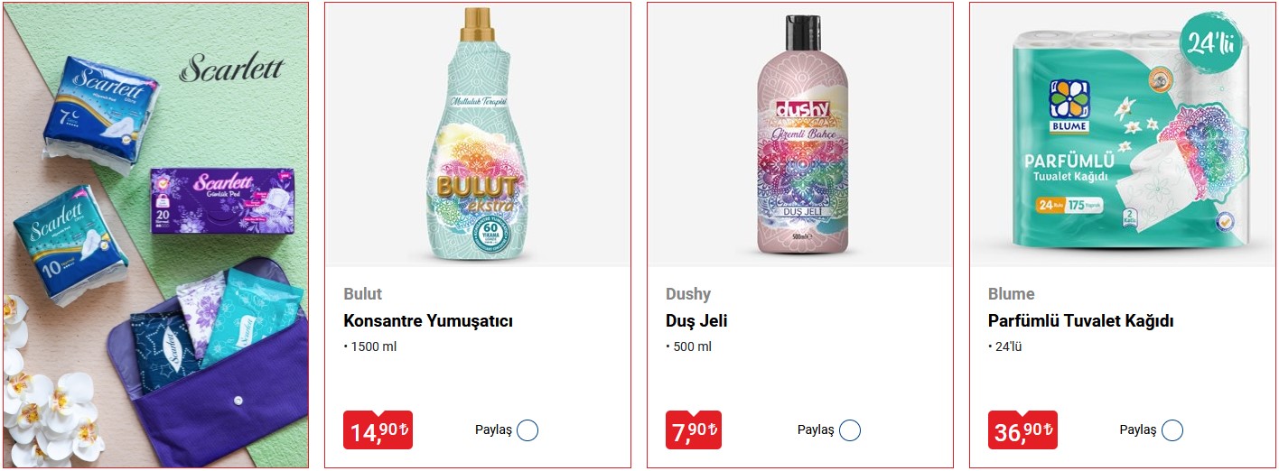Click the Dushy shower gel bottle image
Screen dimensions: 1279x471
coord(799,134)
